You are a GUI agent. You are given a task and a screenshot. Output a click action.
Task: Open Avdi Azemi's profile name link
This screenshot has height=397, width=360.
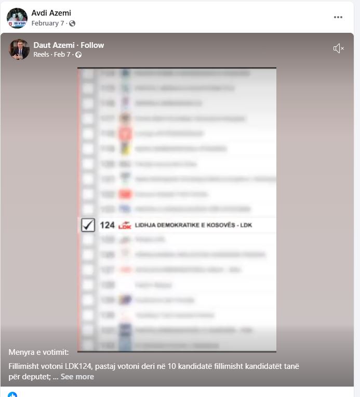point(51,13)
